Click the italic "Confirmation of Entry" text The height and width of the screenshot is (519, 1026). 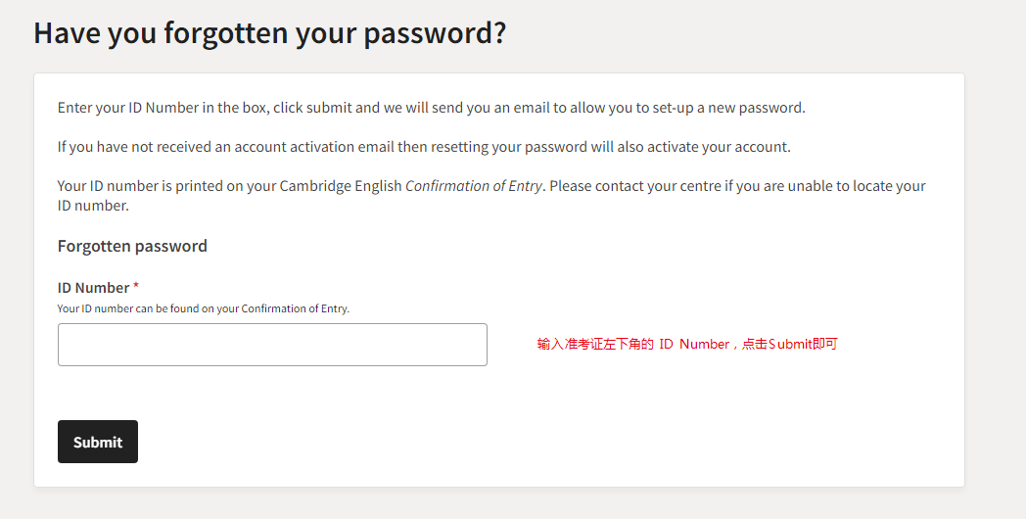point(474,186)
